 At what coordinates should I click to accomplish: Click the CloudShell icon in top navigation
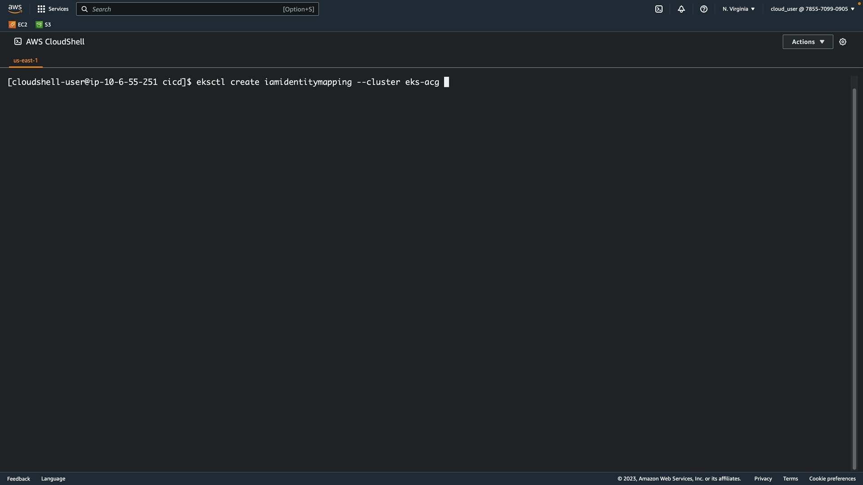point(659,9)
